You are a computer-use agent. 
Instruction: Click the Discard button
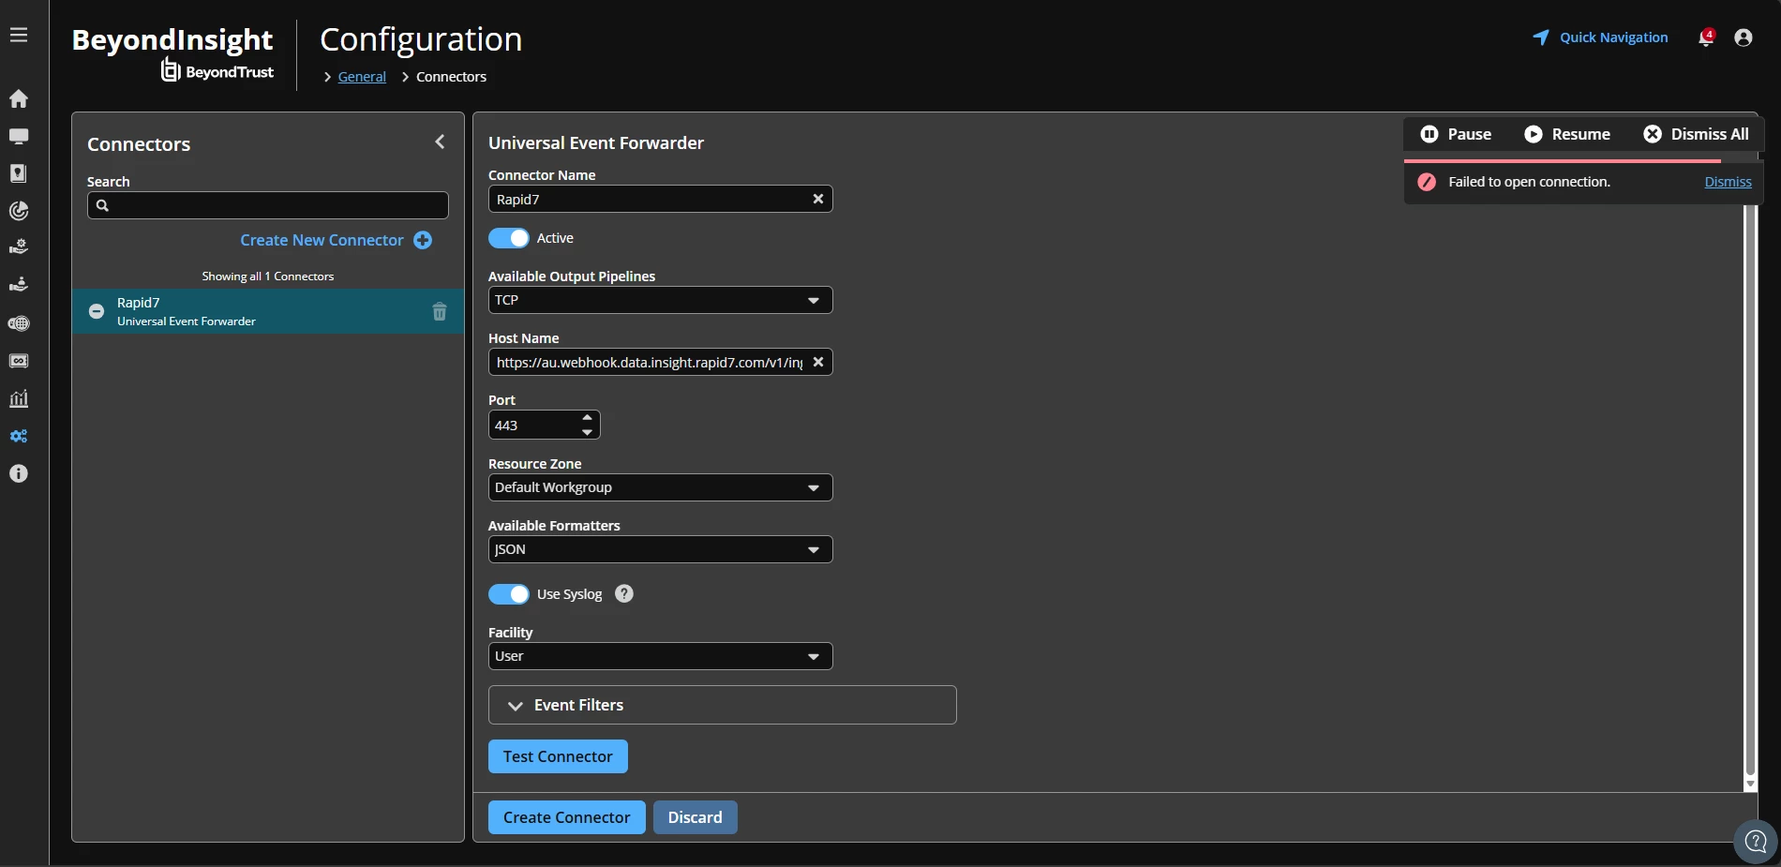696,817
